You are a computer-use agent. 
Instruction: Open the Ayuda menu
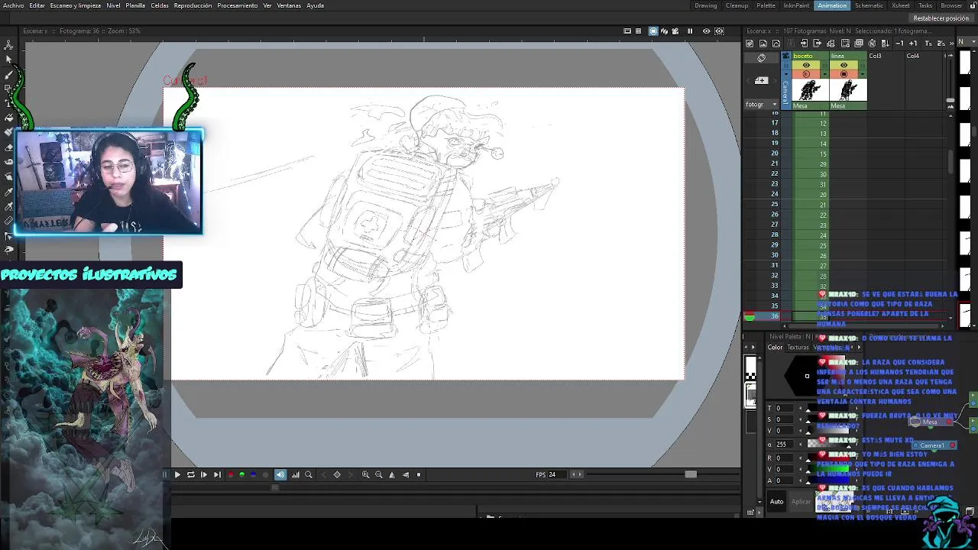pos(315,5)
